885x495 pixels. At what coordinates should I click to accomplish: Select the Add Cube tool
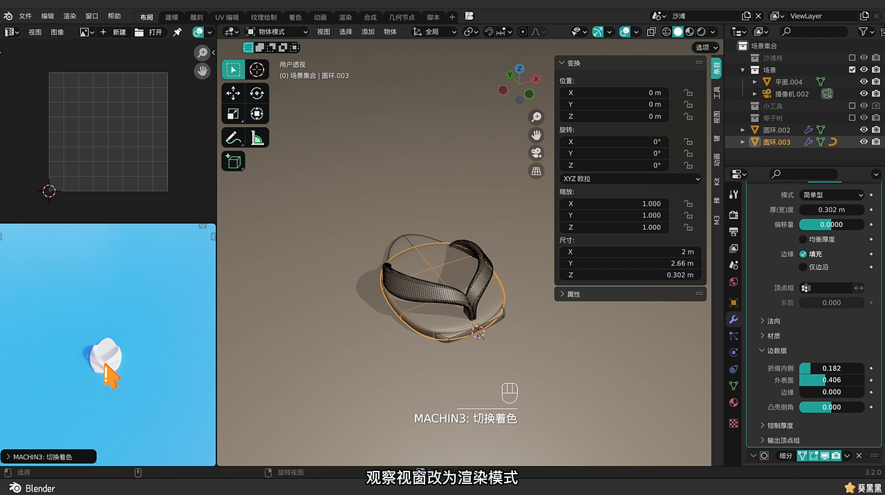(x=234, y=161)
